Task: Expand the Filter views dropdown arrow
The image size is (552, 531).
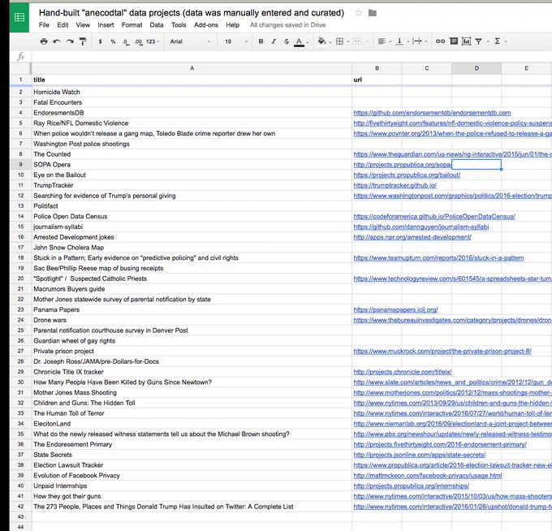Action: coord(489,41)
